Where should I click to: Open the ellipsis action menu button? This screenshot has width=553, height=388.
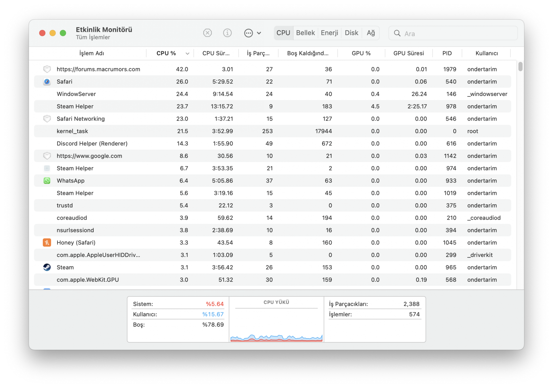point(249,33)
